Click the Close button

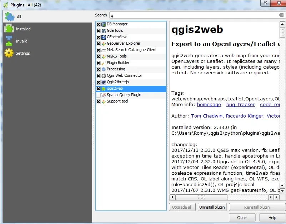pyautogui.click(x=242, y=218)
